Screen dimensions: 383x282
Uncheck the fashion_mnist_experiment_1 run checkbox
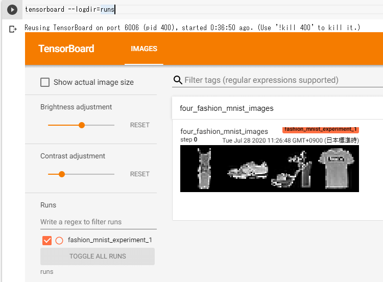[47, 241]
